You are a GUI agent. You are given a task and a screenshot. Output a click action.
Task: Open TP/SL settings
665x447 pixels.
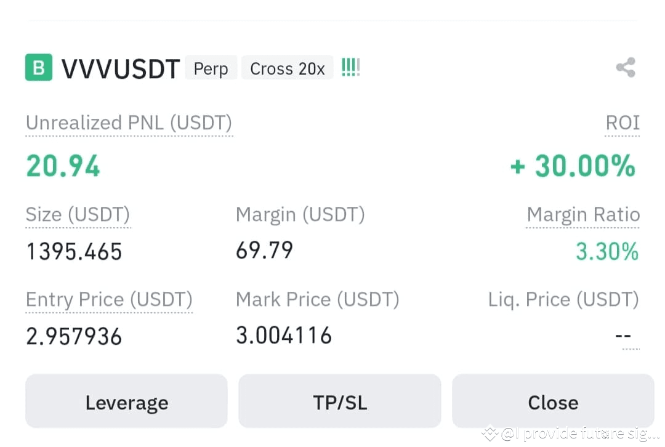coord(340,401)
